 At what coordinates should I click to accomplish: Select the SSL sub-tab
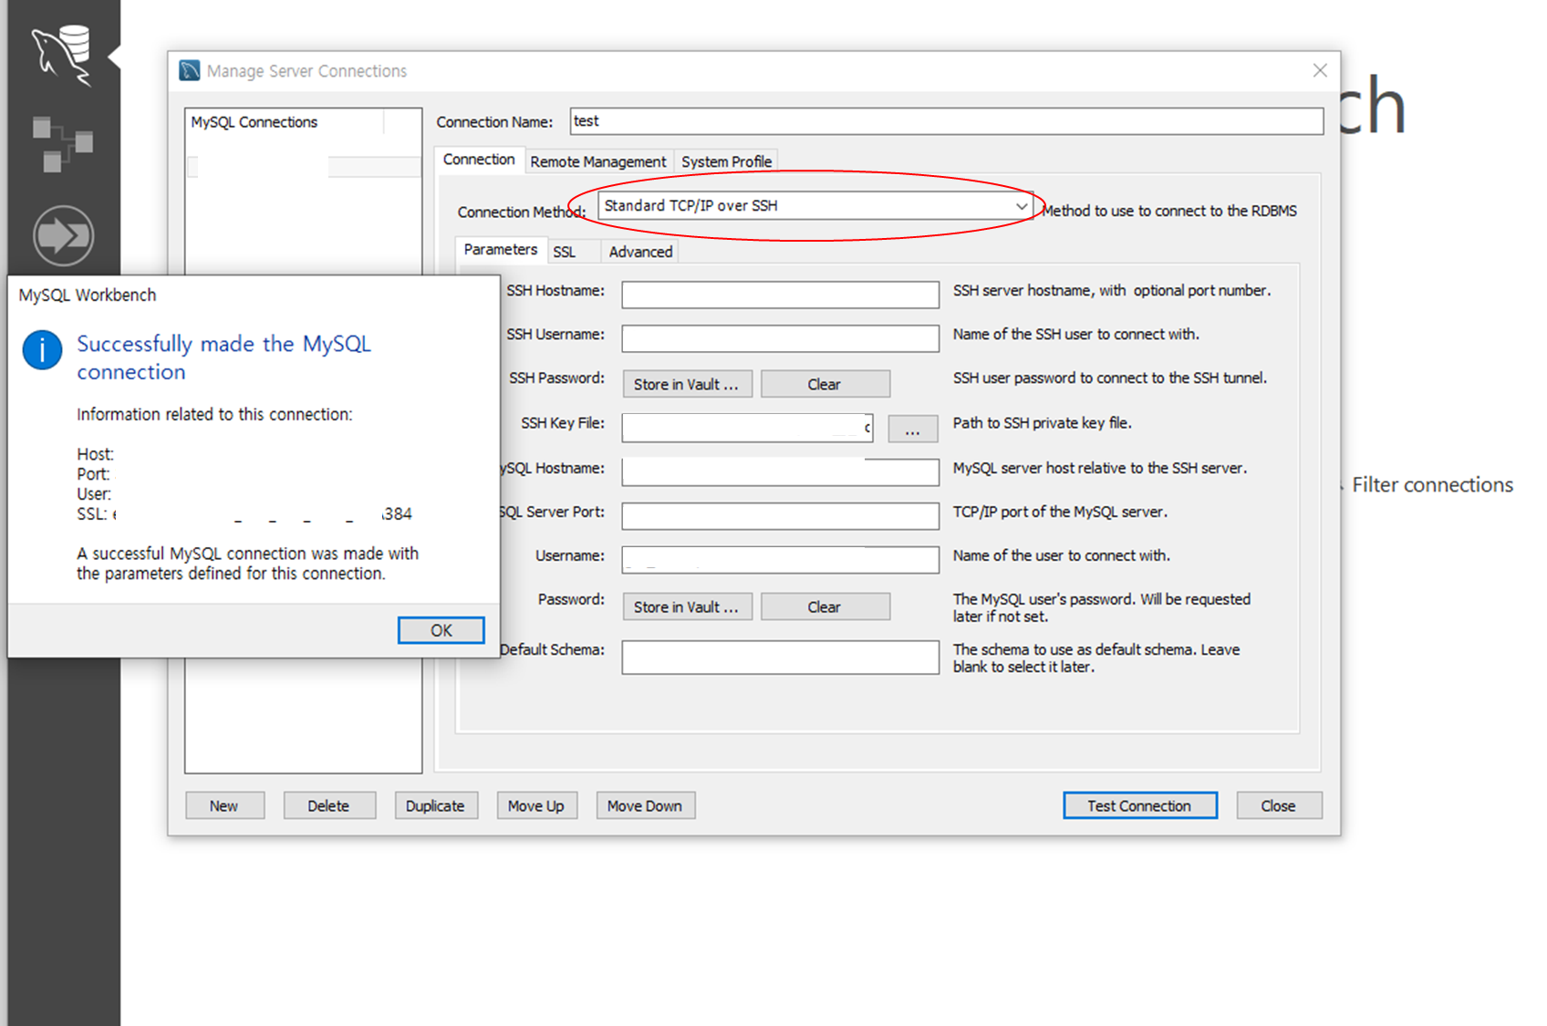pos(565,252)
